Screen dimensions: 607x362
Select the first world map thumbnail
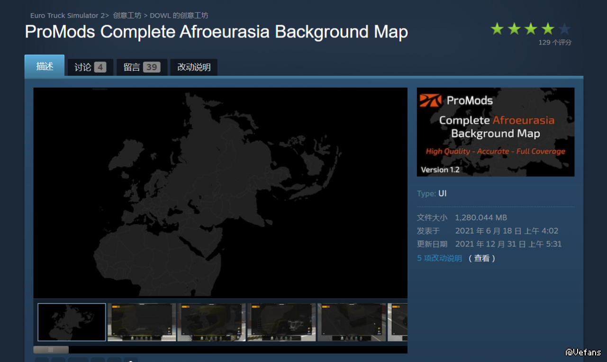tap(72, 322)
